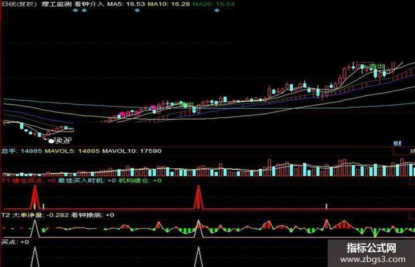The image size is (415, 267).
Task: Click the third blue diamond marker from left
Action: coord(137,11)
